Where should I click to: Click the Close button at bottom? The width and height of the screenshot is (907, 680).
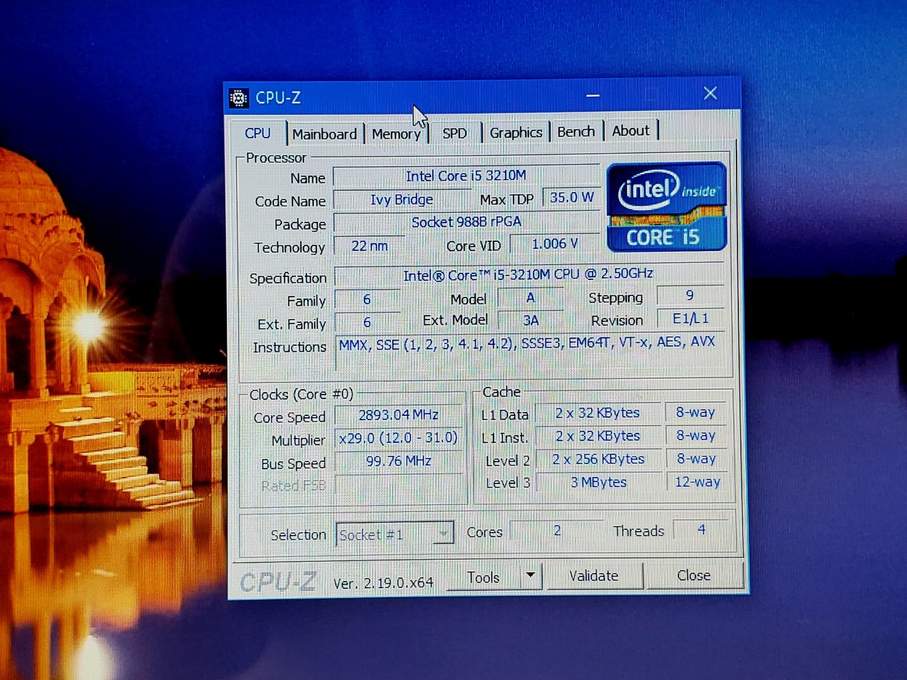694,575
